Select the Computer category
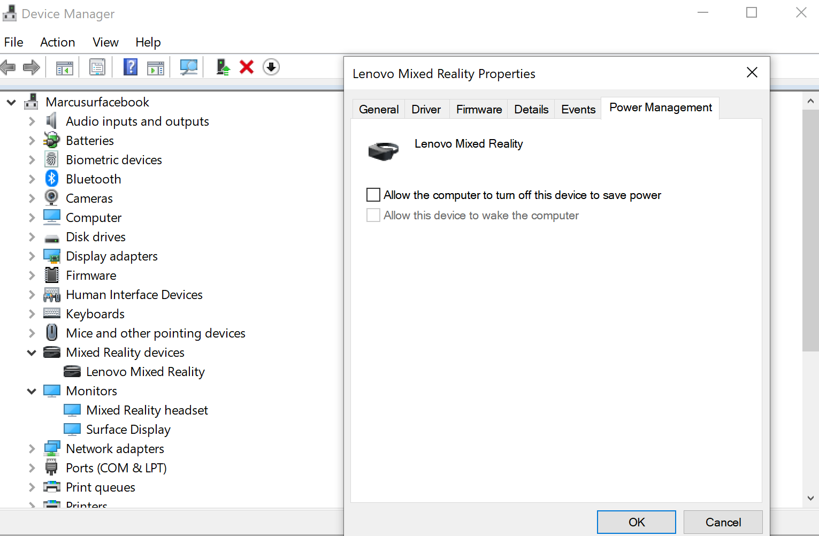819x536 pixels. click(94, 218)
